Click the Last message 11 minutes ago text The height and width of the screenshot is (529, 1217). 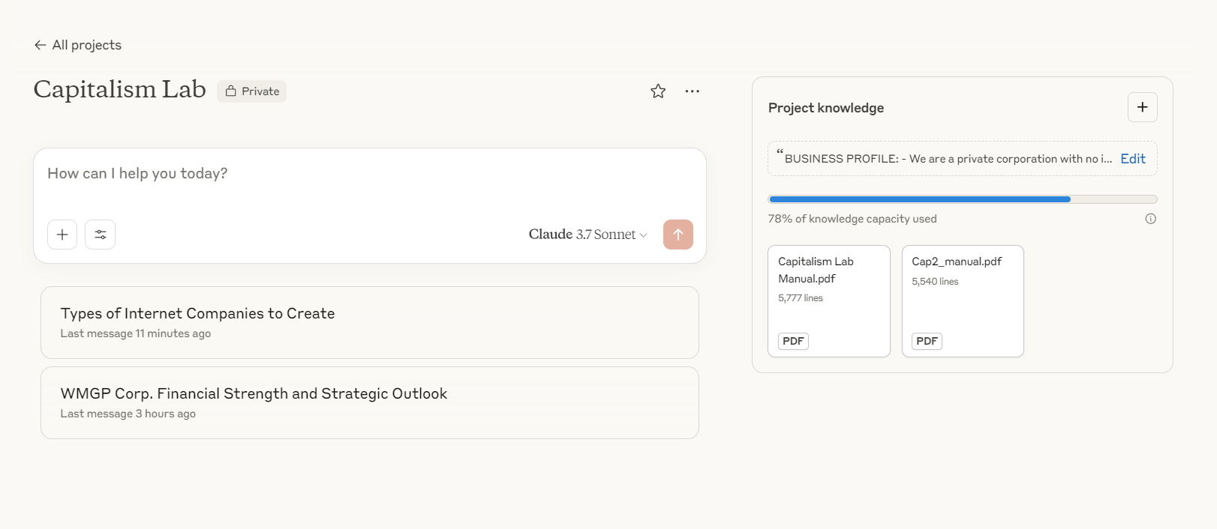pyautogui.click(x=136, y=333)
